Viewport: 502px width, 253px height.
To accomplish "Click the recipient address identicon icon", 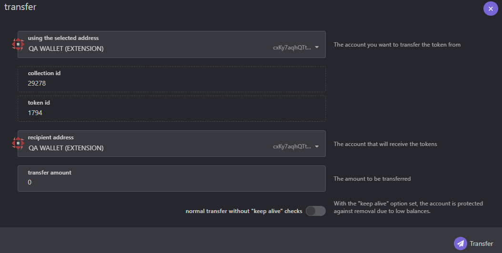I will click(x=18, y=143).
